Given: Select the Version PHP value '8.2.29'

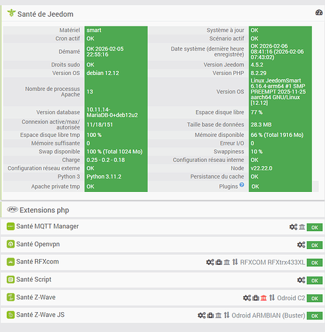Looking at the screenshot, I should pyautogui.click(x=259, y=73).
